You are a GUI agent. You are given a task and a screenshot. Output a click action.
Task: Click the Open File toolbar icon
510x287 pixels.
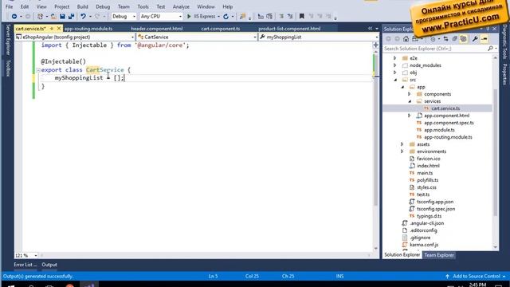(x=53, y=16)
